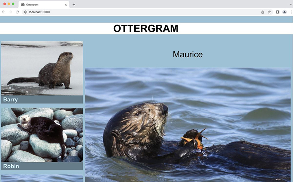
Task: Select the Robin otter thumbnail
Action: (x=42, y=135)
